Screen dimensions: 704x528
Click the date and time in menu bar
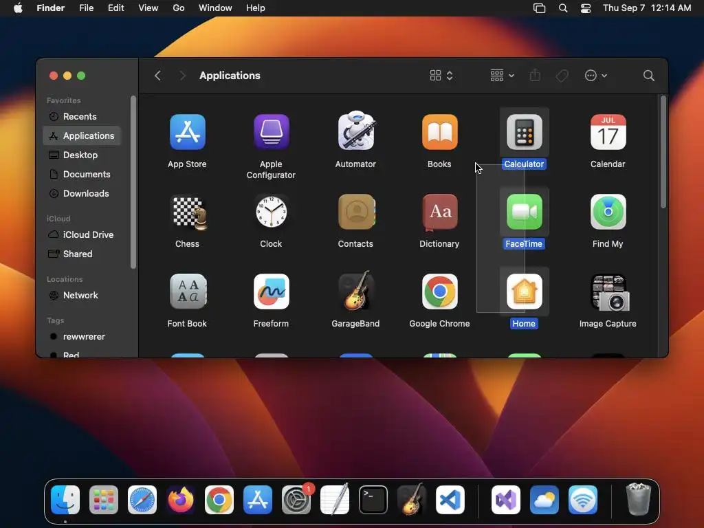tap(646, 8)
